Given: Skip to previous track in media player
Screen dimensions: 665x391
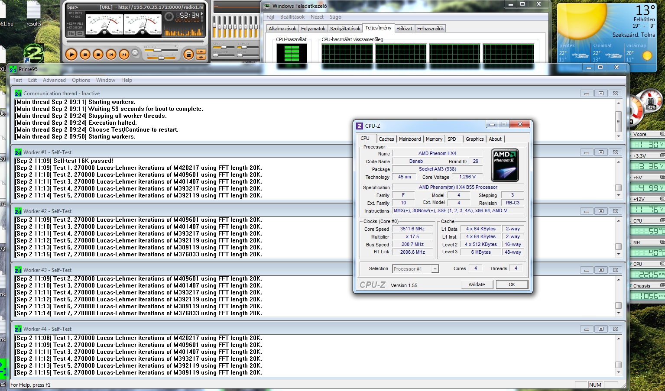Looking at the screenshot, I should (111, 54).
